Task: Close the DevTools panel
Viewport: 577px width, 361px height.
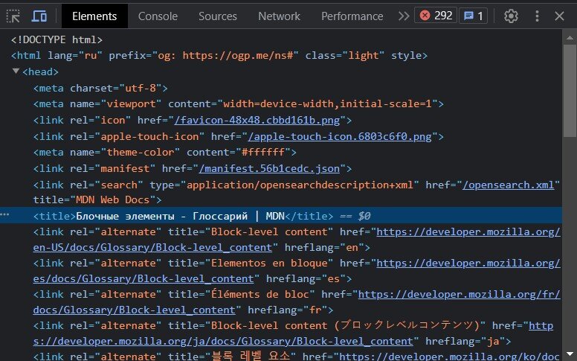Action: [x=559, y=16]
